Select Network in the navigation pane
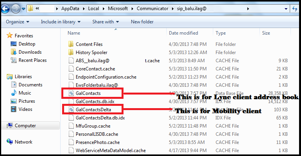301x156 pixels. pos(23,142)
